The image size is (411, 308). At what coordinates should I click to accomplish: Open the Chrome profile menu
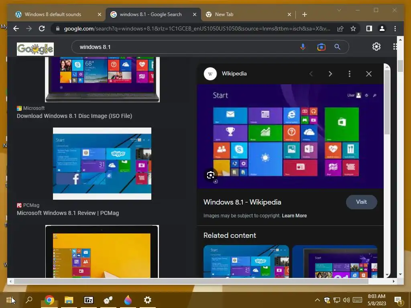pyautogui.click(x=382, y=28)
